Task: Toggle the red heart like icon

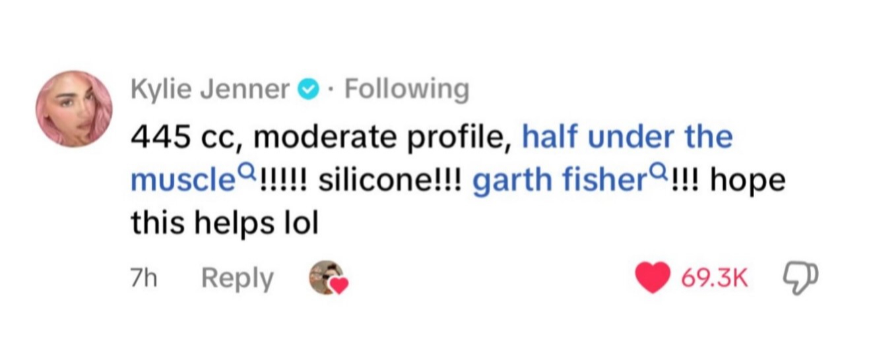Action: tap(652, 278)
